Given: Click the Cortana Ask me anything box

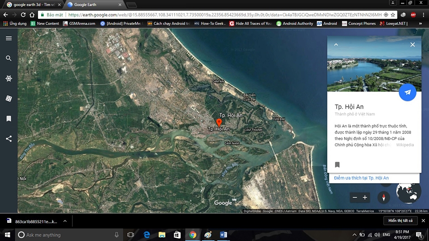Looking at the screenshot, I should (x=69, y=235).
